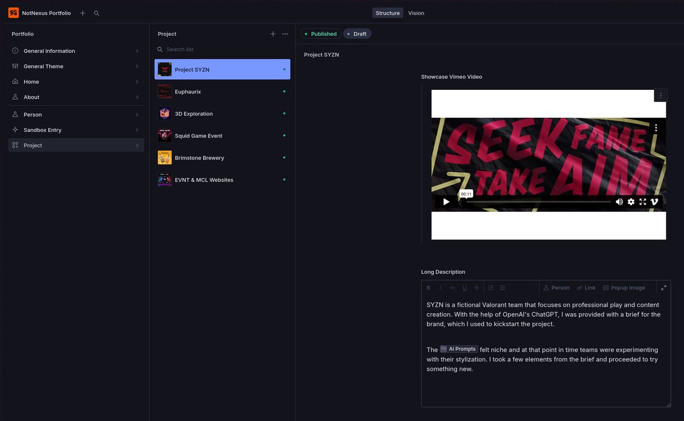
Task: Click the Person icon in sidebar
Action: point(15,115)
